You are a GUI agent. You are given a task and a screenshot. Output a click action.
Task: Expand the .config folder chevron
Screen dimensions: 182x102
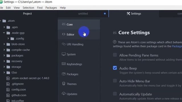pyautogui.click(x=8, y=39)
